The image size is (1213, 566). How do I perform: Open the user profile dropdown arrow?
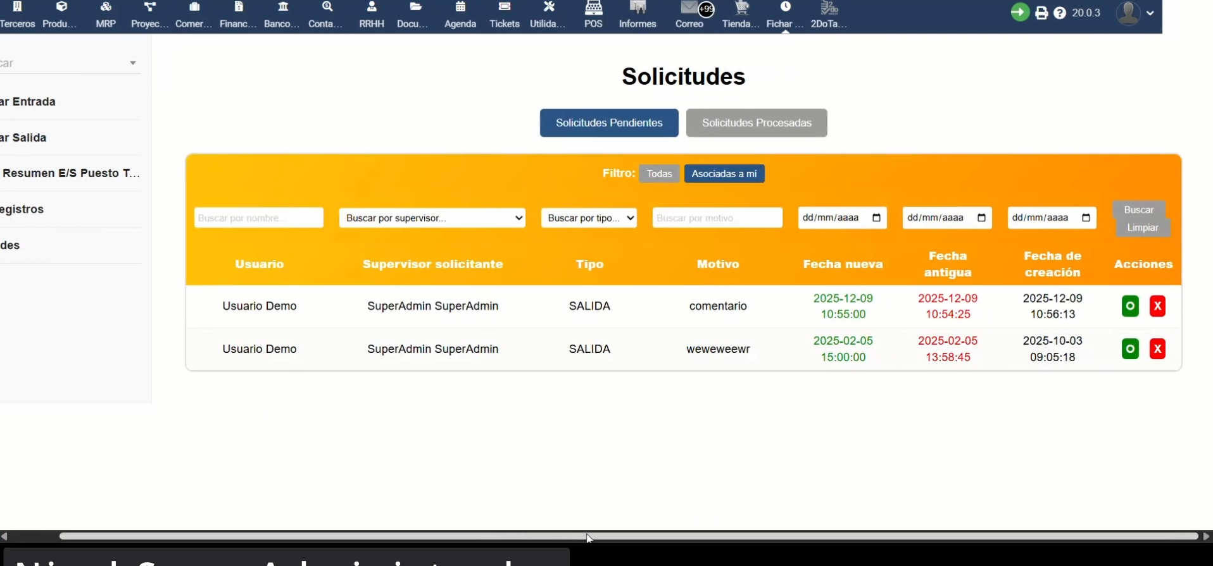[1150, 13]
